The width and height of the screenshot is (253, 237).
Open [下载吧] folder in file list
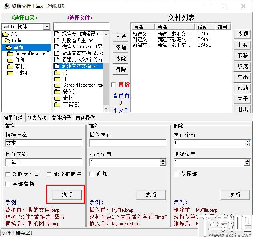[67, 104]
